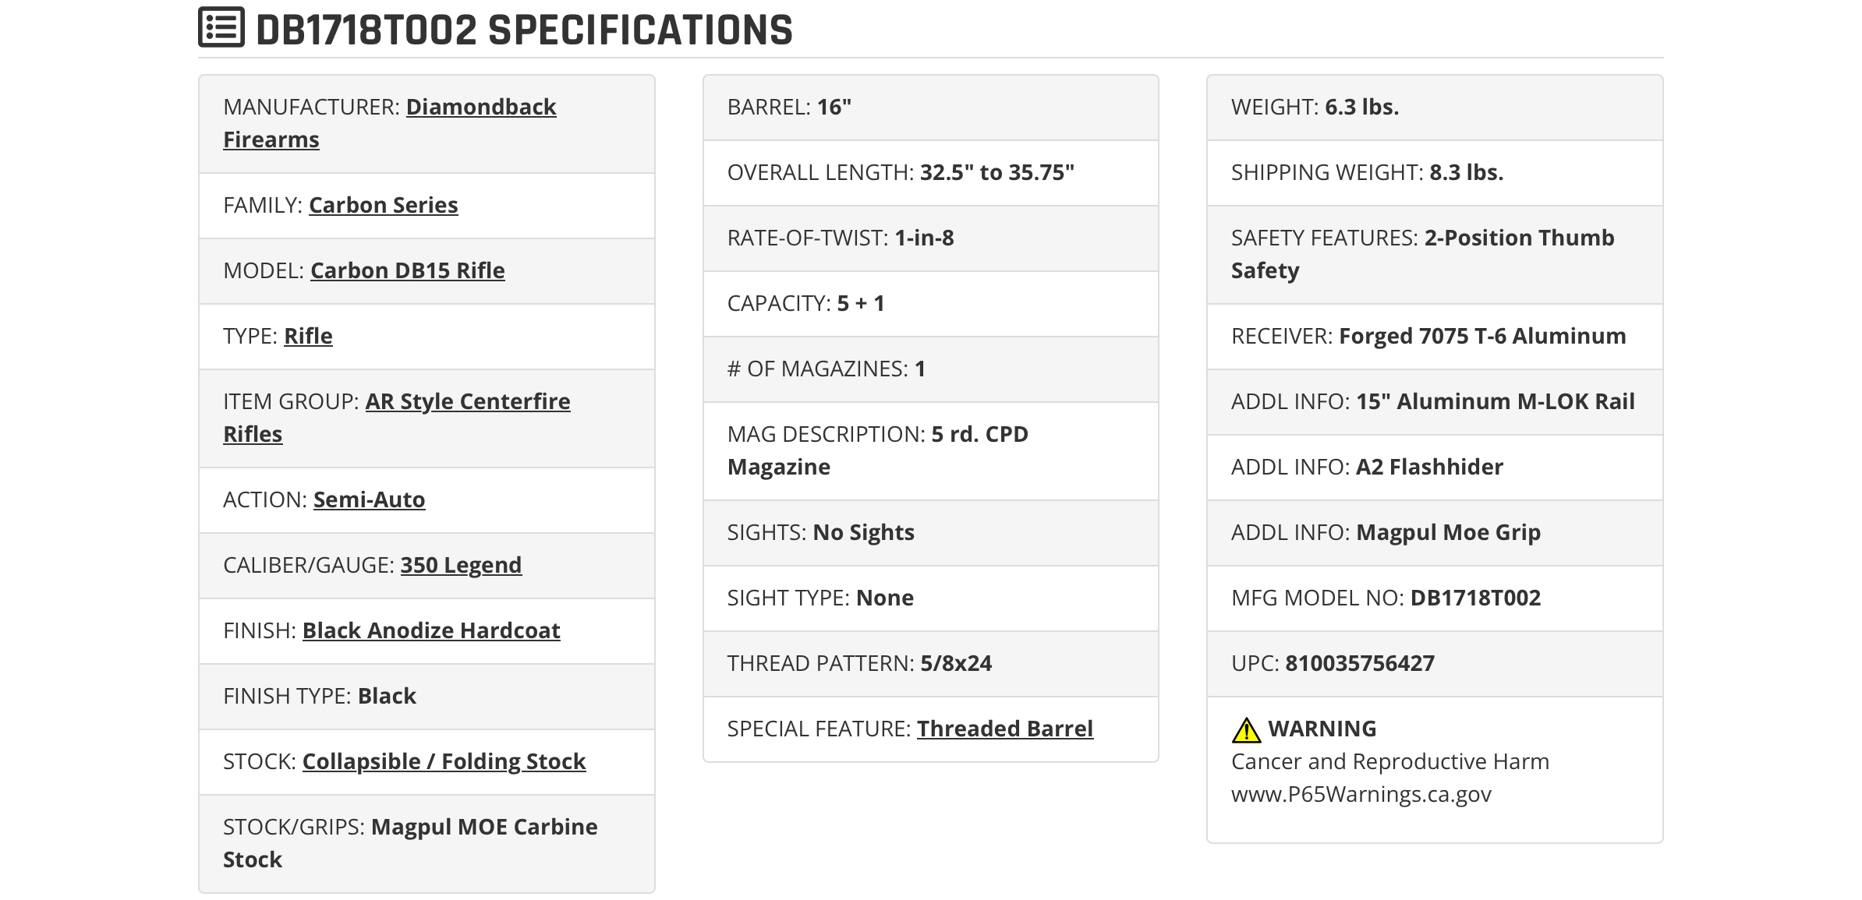1862x900 pixels.
Task: Open the Diamondback Firearms manufacturer link
Action: click(x=389, y=123)
